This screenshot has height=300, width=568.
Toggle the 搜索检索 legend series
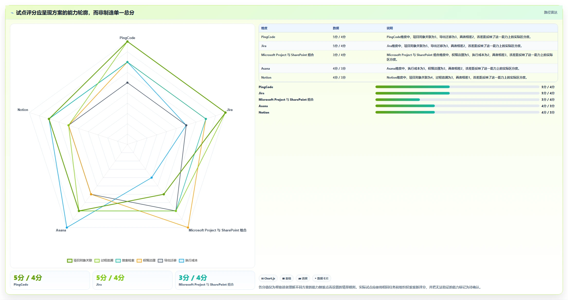pos(125,260)
